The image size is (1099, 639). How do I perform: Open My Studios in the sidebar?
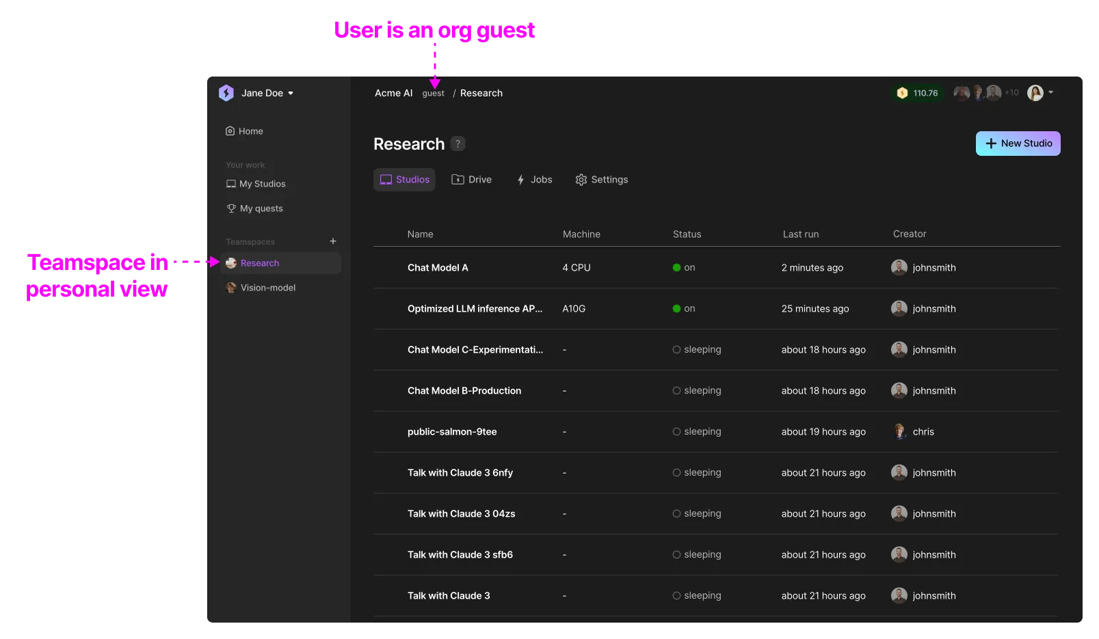pos(256,184)
